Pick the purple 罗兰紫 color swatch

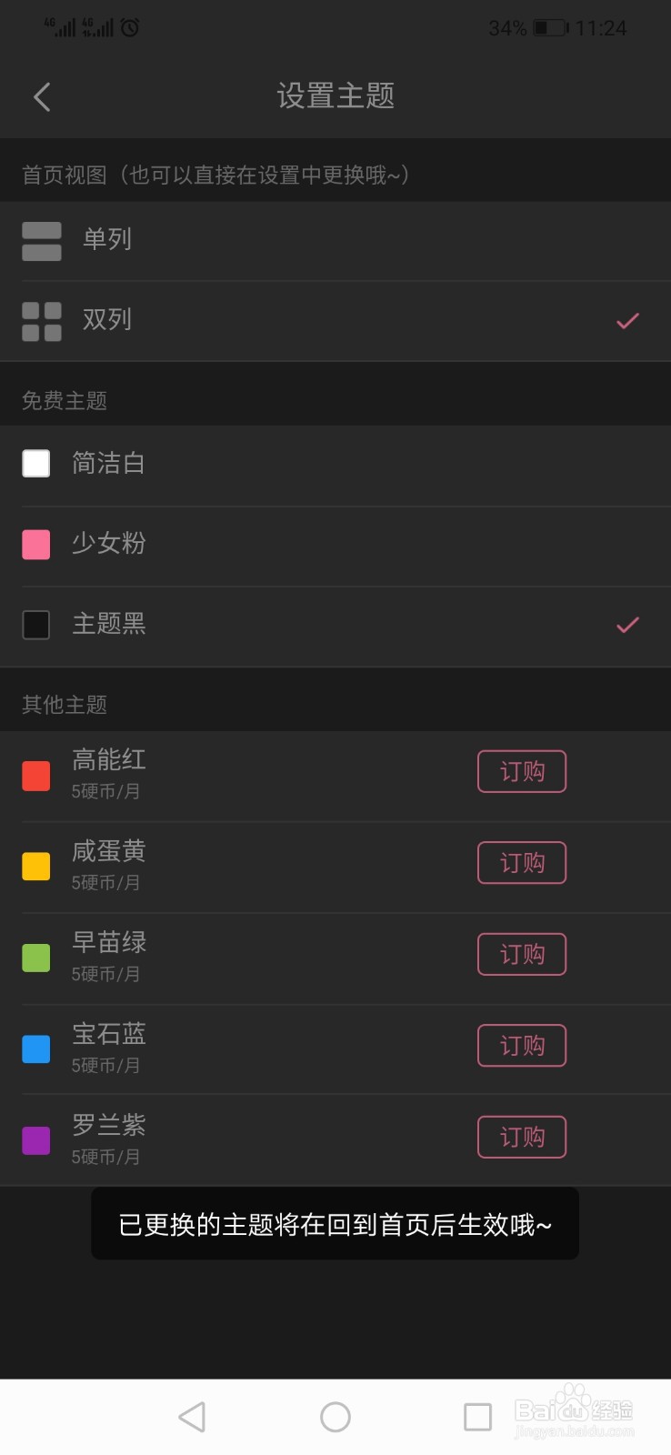(x=35, y=1140)
